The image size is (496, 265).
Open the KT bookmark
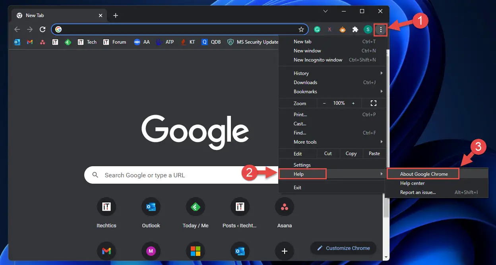coord(188,42)
